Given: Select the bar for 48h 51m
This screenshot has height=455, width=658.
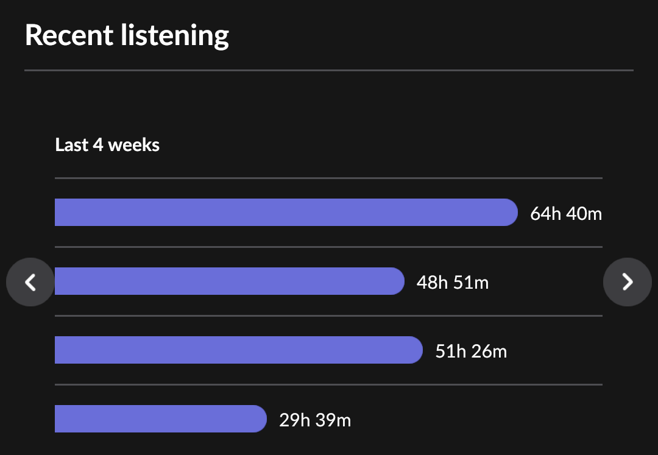Looking at the screenshot, I should pyautogui.click(x=228, y=281).
